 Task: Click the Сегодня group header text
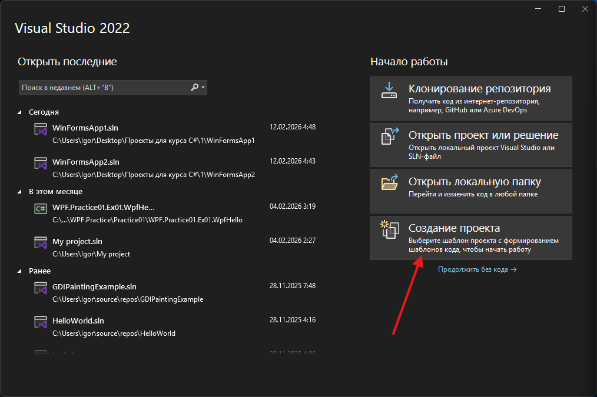(44, 112)
